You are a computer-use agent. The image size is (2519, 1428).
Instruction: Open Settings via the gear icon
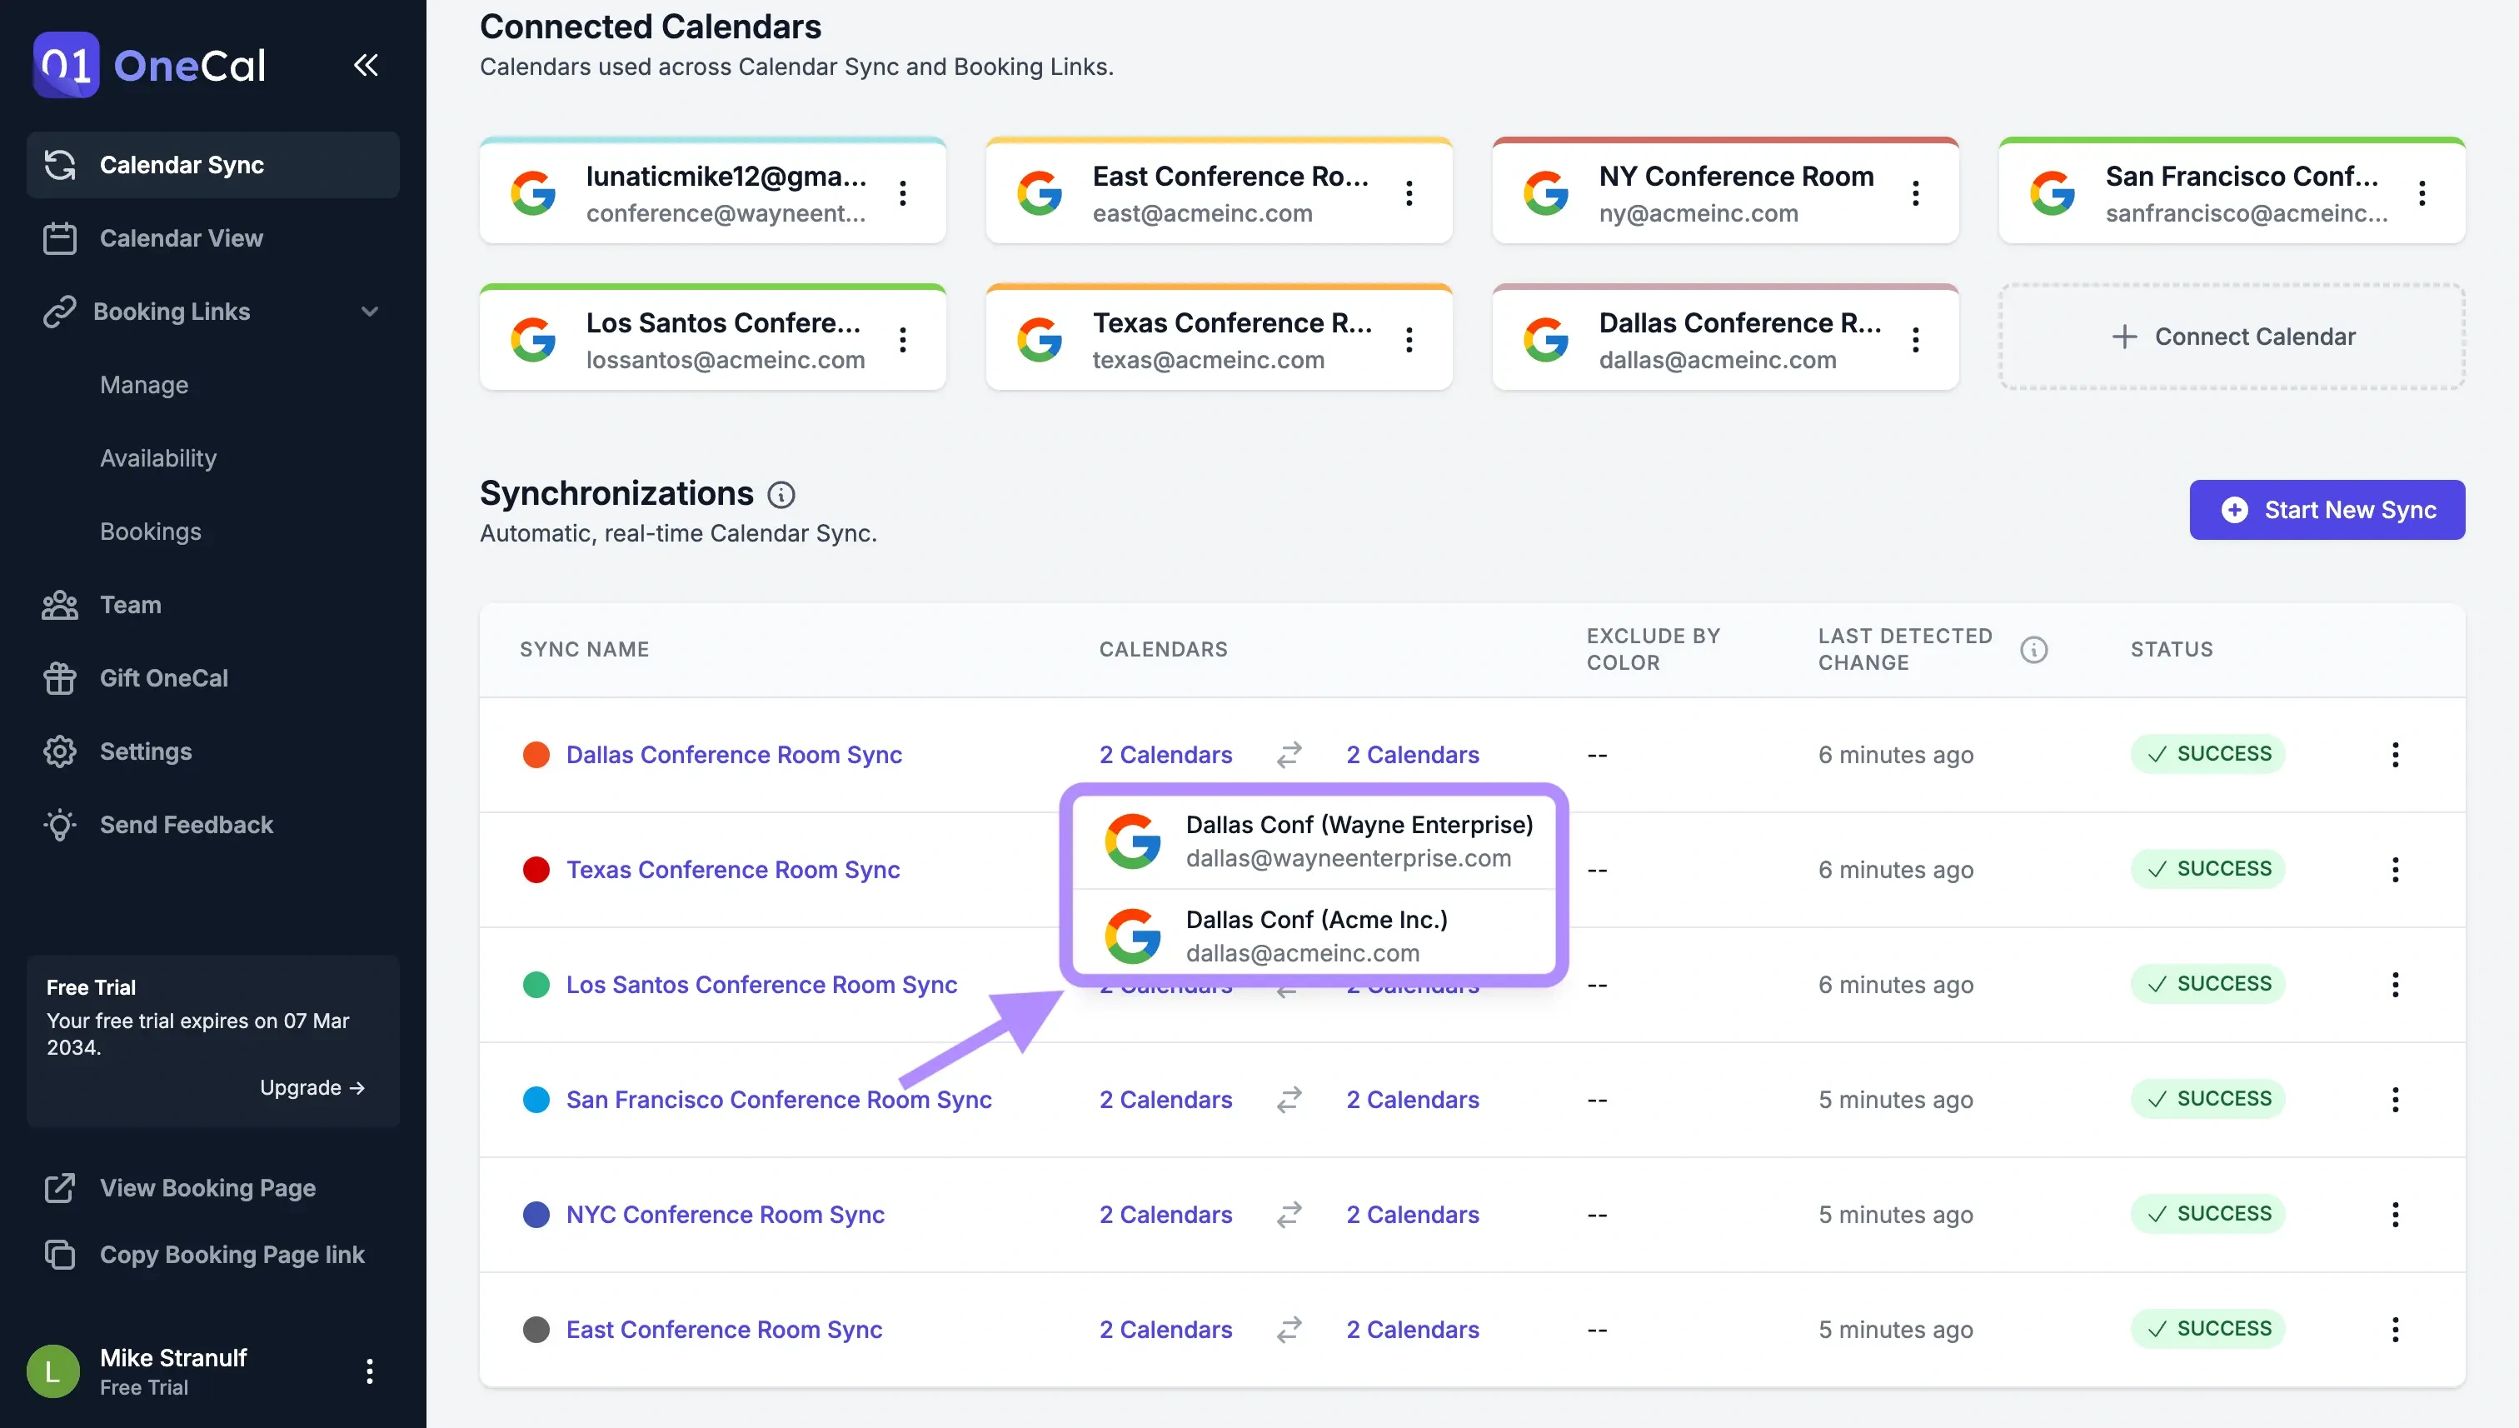60,751
